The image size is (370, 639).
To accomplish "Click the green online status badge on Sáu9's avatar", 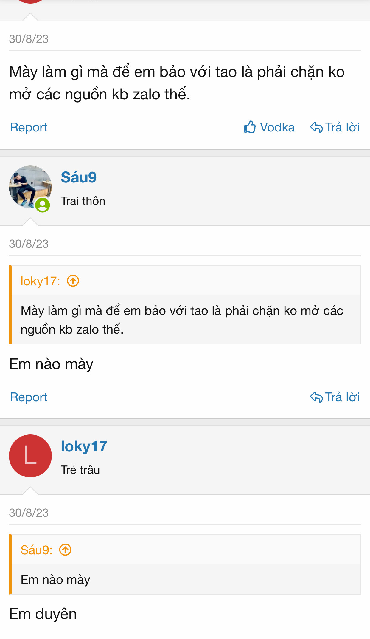I will (x=43, y=205).
